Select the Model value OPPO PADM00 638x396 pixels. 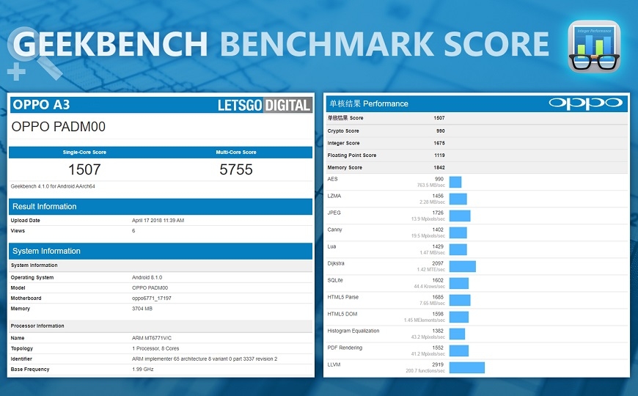(150, 287)
